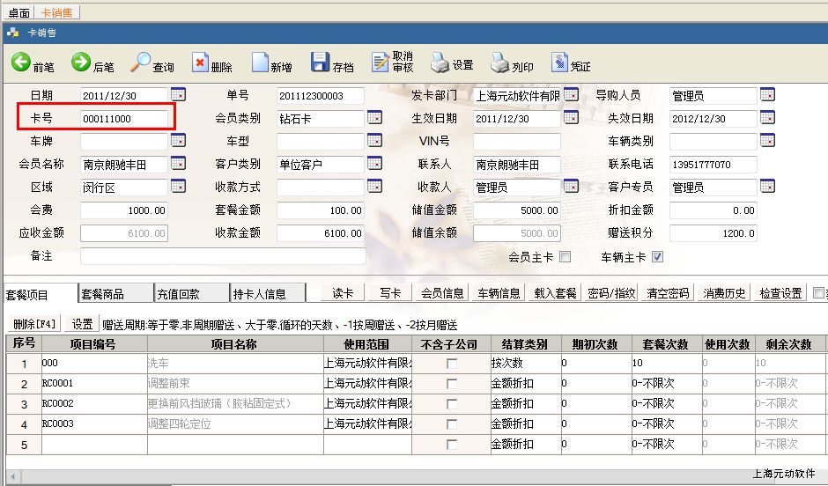Save using the 存档 floppy disk icon
Screen dimensions: 828x486
click(x=320, y=63)
